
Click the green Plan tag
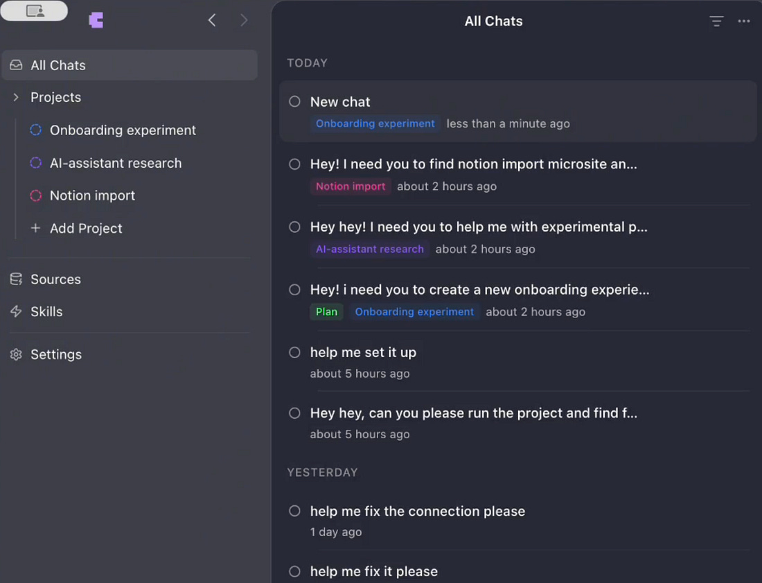[x=326, y=312]
